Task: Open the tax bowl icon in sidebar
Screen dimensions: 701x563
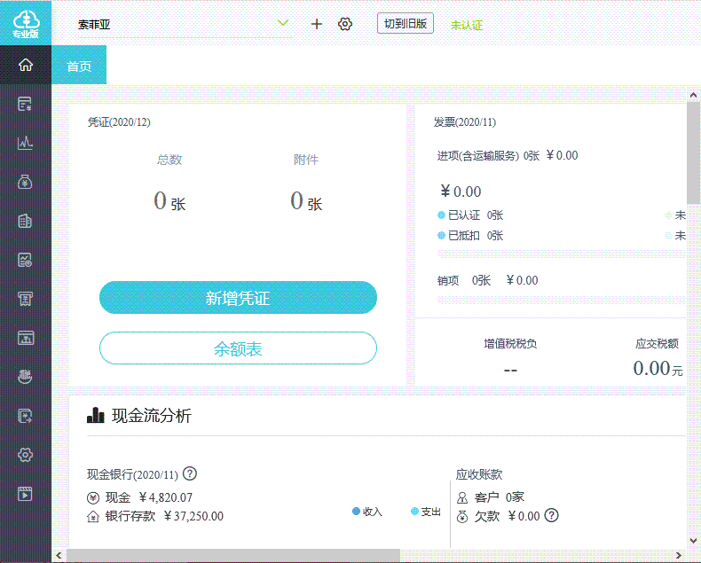Action: pos(25,377)
